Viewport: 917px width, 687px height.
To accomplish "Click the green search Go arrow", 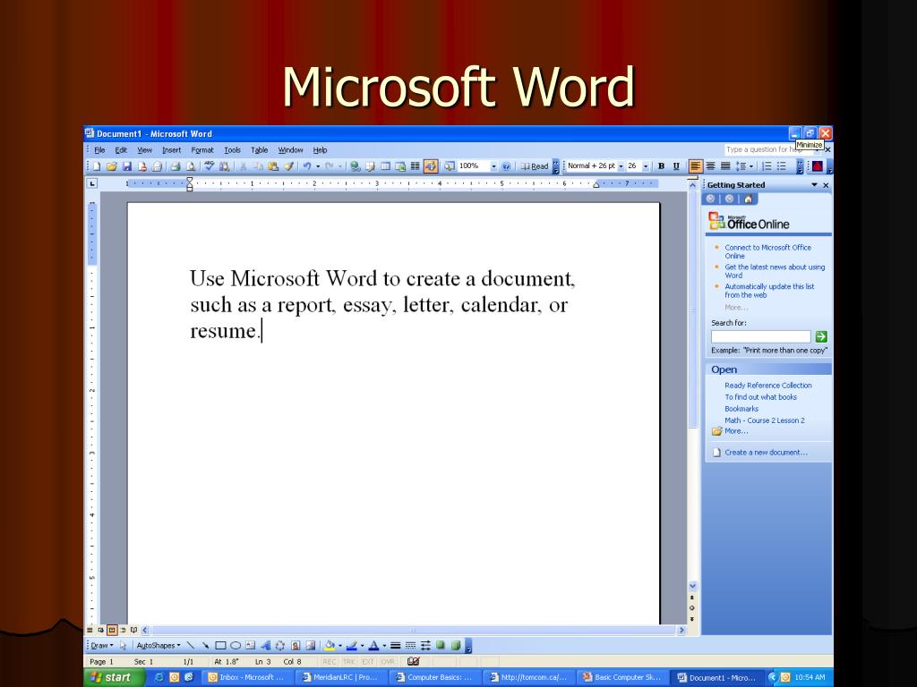I will pyautogui.click(x=821, y=336).
